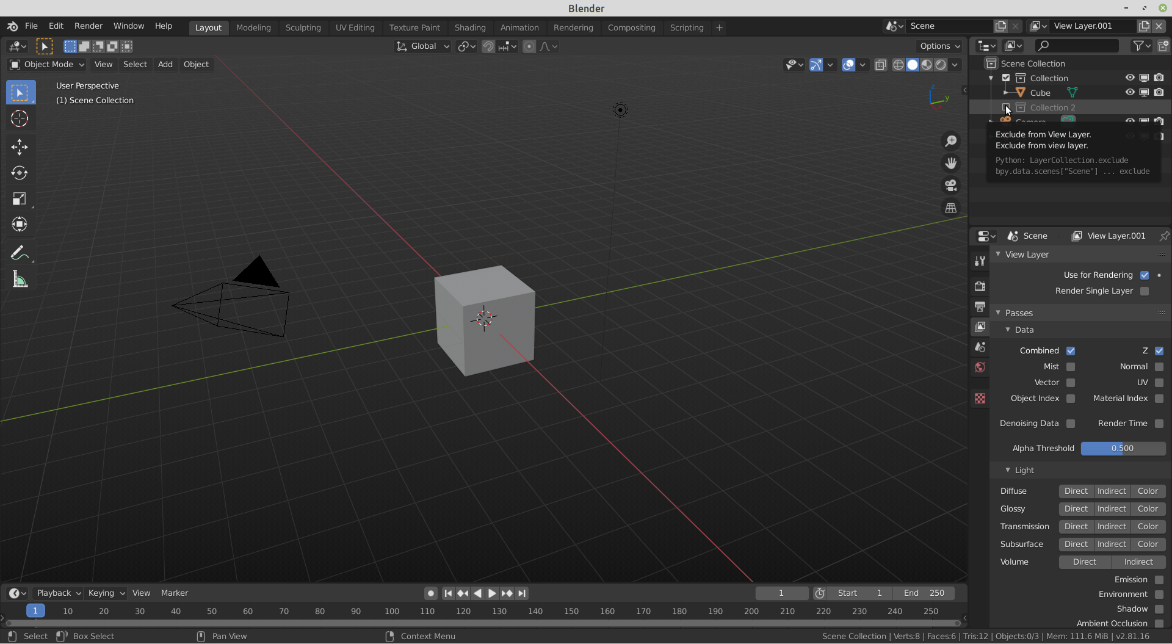The width and height of the screenshot is (1172, 644).
Task: Open the Playback dropdown in timeline
Action: point(59,593)
